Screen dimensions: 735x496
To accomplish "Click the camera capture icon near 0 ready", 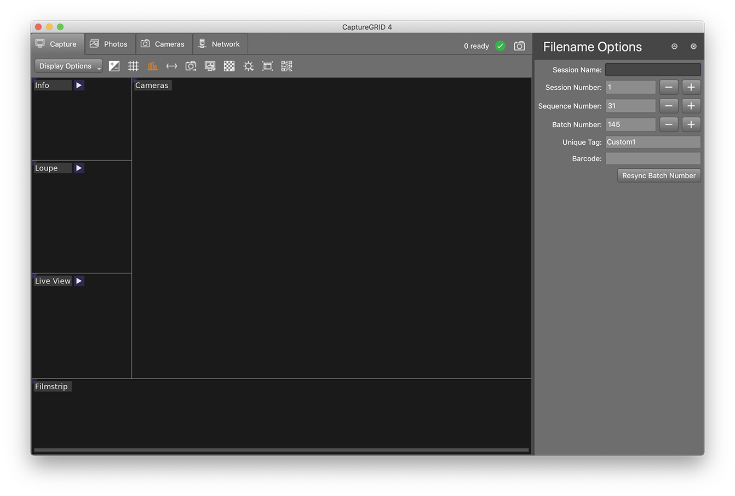I will point(519,46).
